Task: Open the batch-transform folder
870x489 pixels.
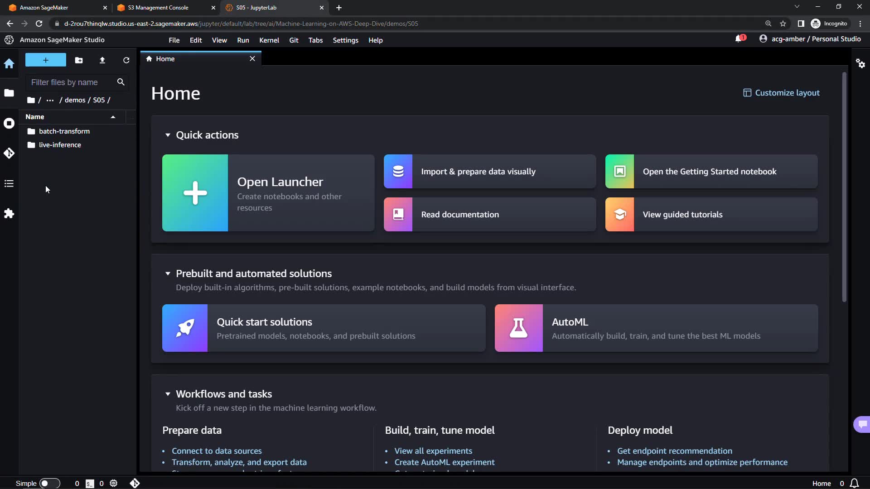Action: click(64, 131)
